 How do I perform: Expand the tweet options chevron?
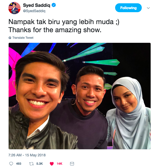pos(148,8)
